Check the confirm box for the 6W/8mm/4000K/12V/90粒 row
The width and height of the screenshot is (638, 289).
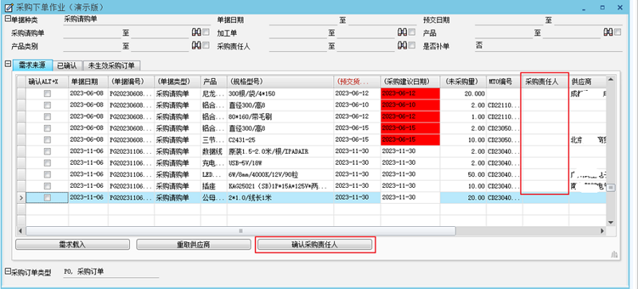[47, 175]
